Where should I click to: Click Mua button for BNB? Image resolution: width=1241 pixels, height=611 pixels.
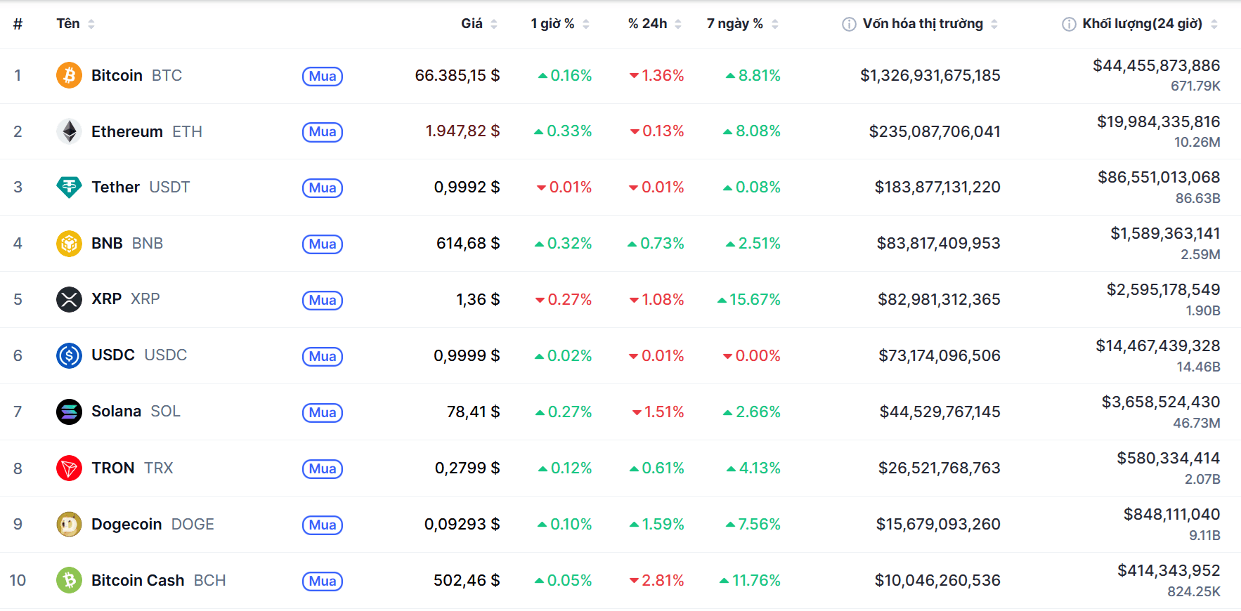(x=323, y=244)
